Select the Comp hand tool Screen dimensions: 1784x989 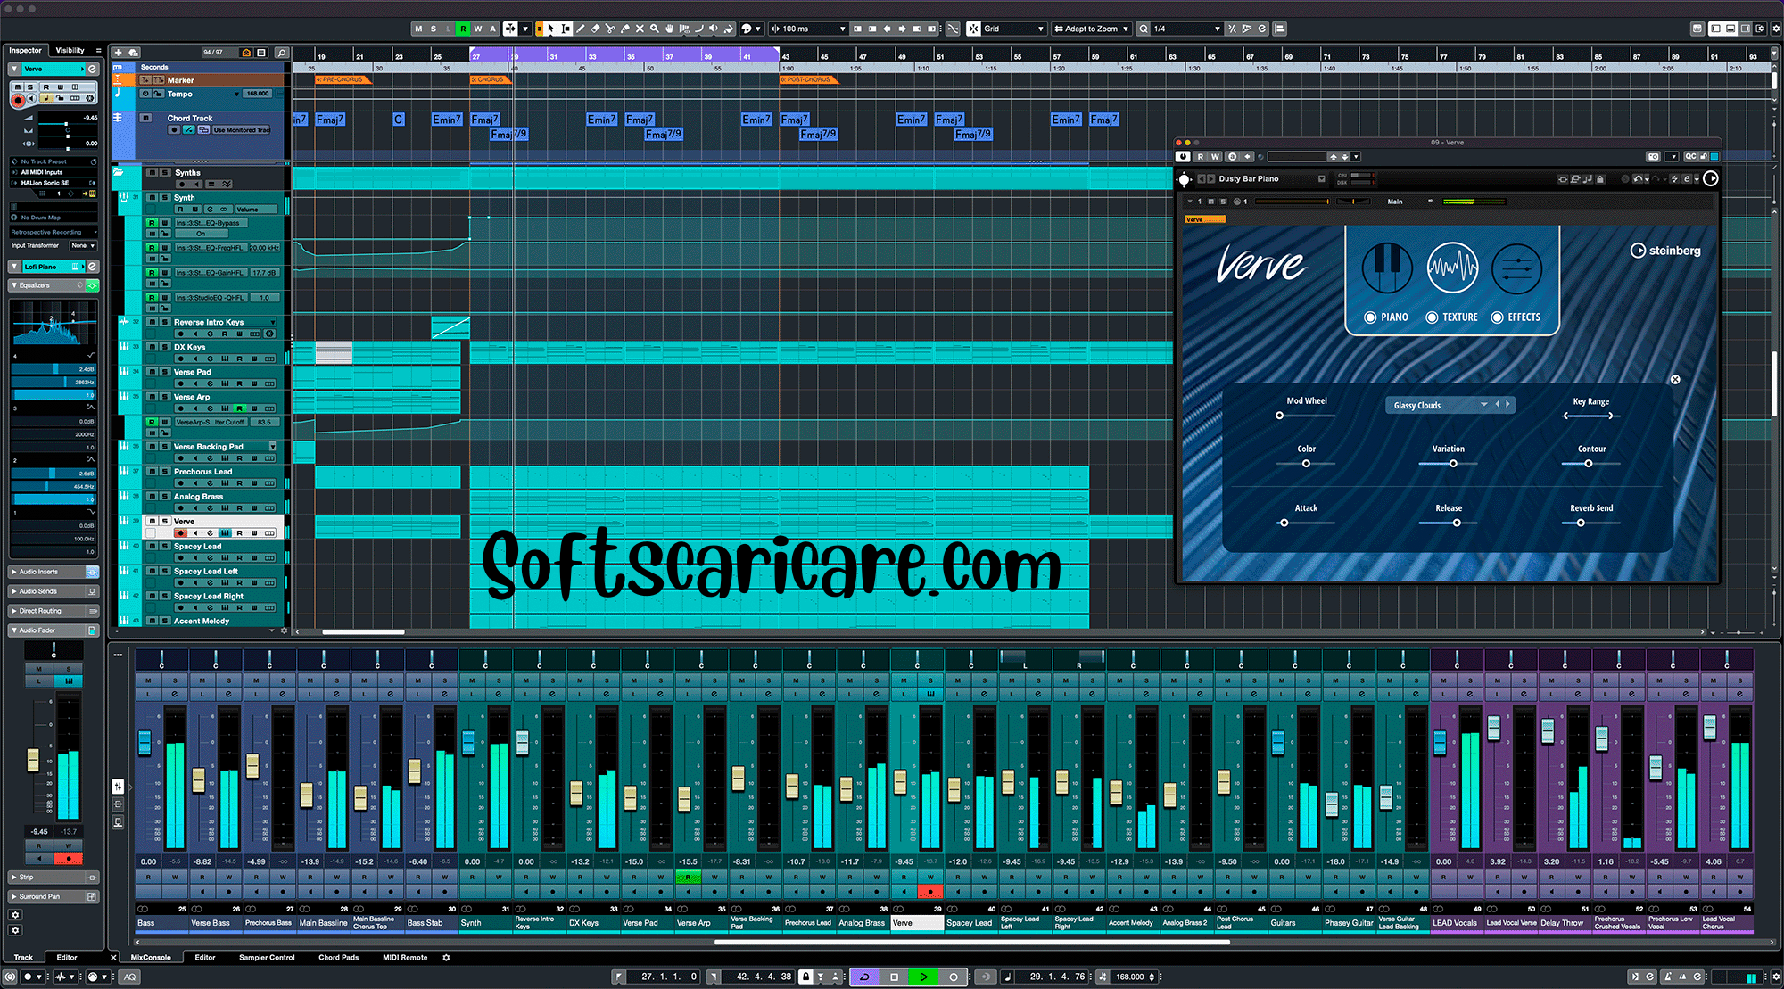(x=669, y=29)
